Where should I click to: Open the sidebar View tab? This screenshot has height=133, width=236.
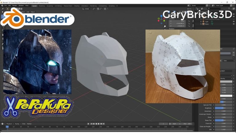193,26
